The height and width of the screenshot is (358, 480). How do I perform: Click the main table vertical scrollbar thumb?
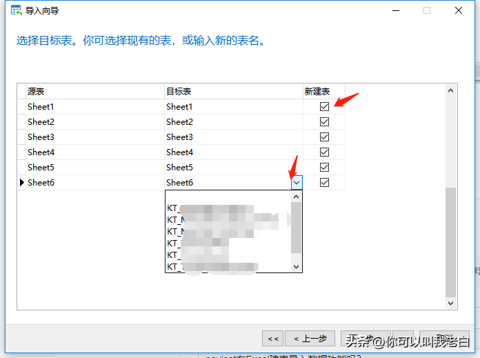click(x=450, y=242)
